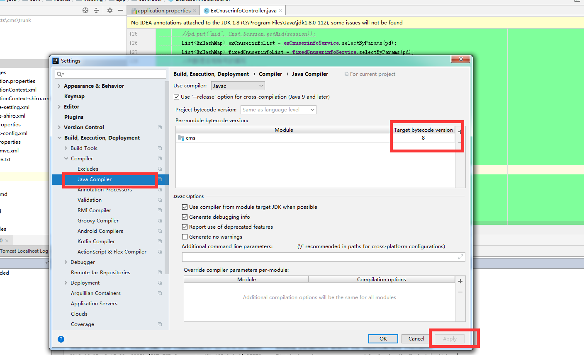Click the Cancel button
This screenshot has height=355, width=584.
(x=416, y=339)
